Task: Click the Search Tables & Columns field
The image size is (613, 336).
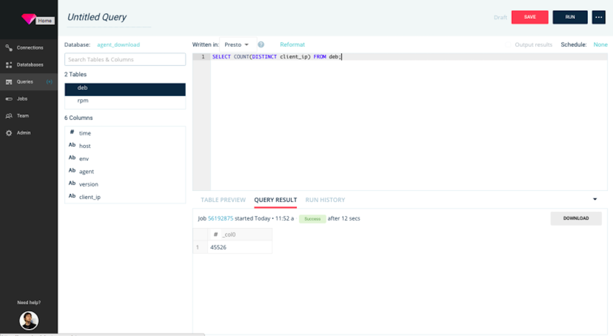Action: [x=125, y=59]
